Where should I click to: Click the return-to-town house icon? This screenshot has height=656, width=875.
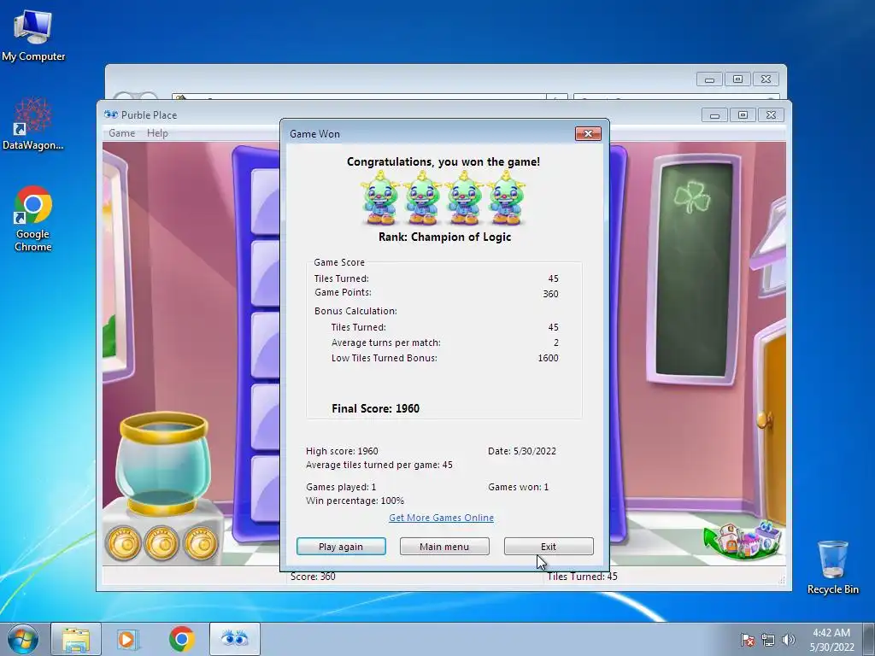[x=743, y=539]
